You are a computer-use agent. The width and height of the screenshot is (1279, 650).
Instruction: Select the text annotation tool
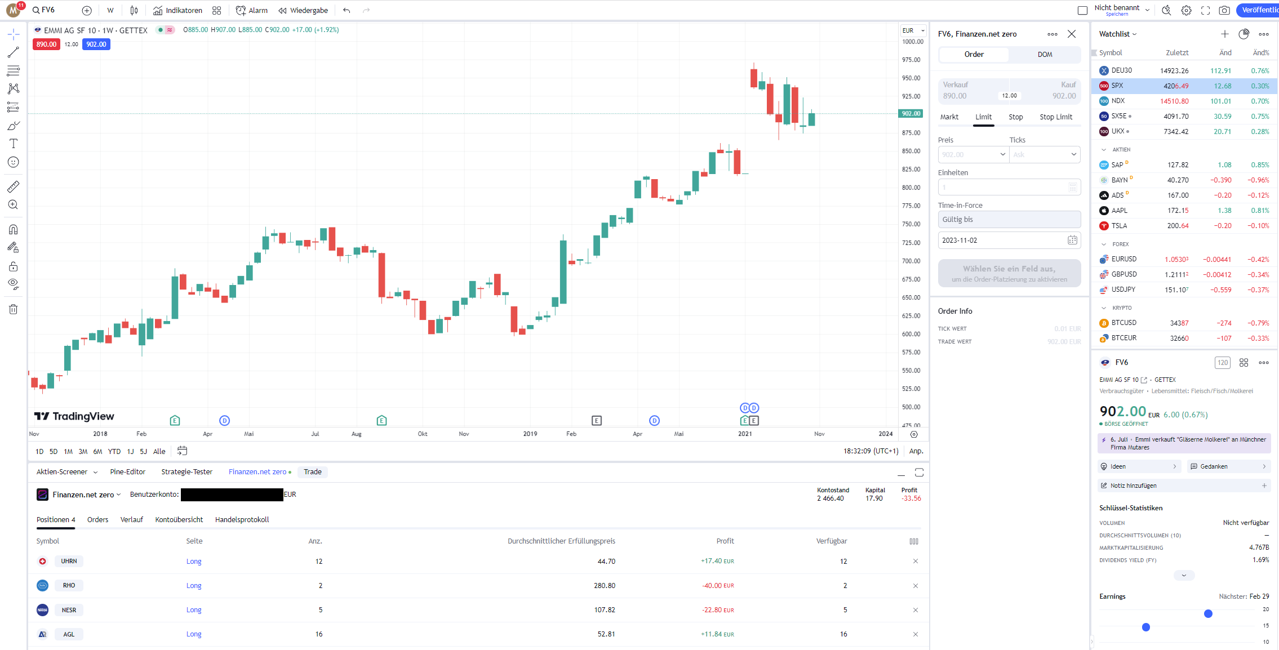point(13,144)
